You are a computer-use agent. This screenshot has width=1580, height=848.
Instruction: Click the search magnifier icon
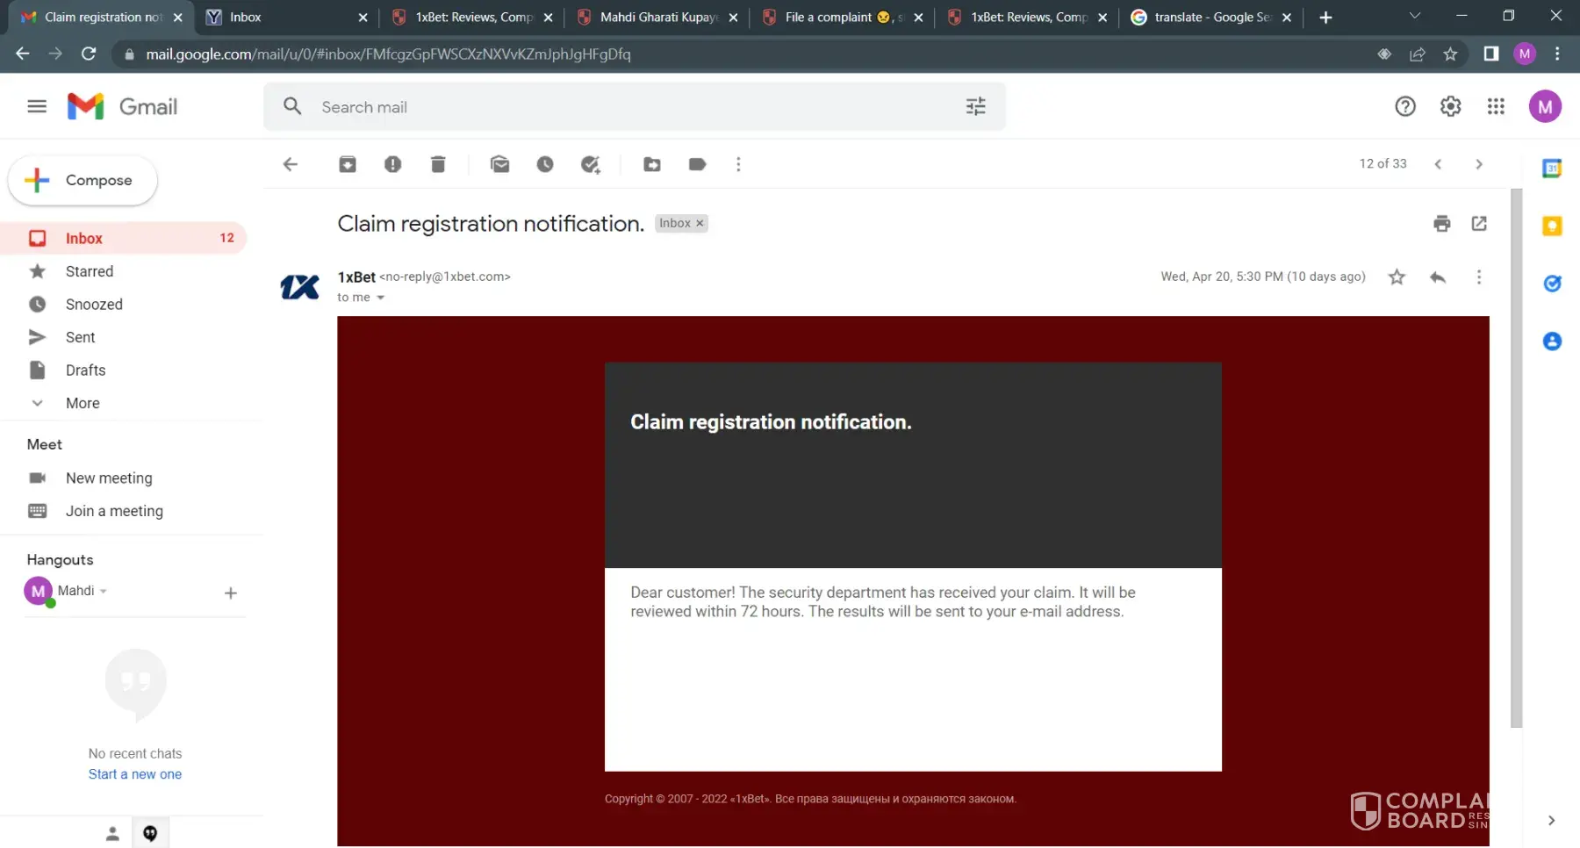[x=292, y=106]
